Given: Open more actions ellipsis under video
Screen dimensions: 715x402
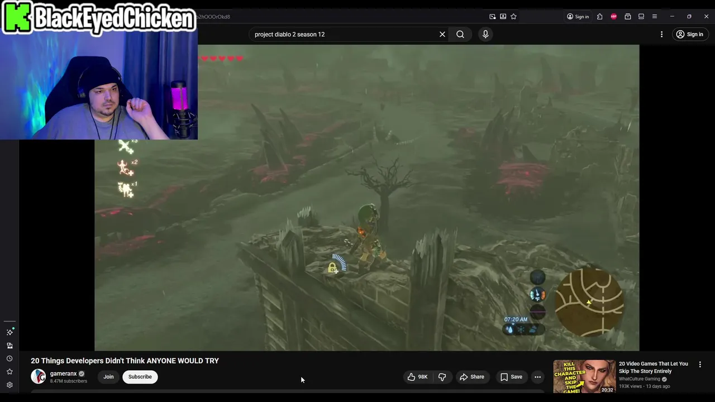Looking at the screenshot, I should coord(537,377).
